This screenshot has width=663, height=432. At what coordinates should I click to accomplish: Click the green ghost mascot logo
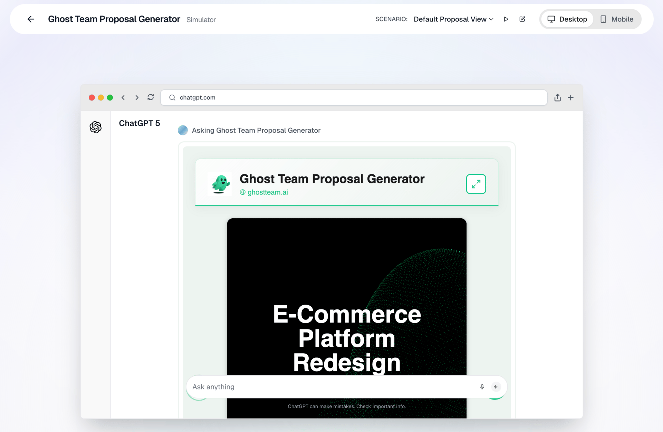tap(220, 184)
